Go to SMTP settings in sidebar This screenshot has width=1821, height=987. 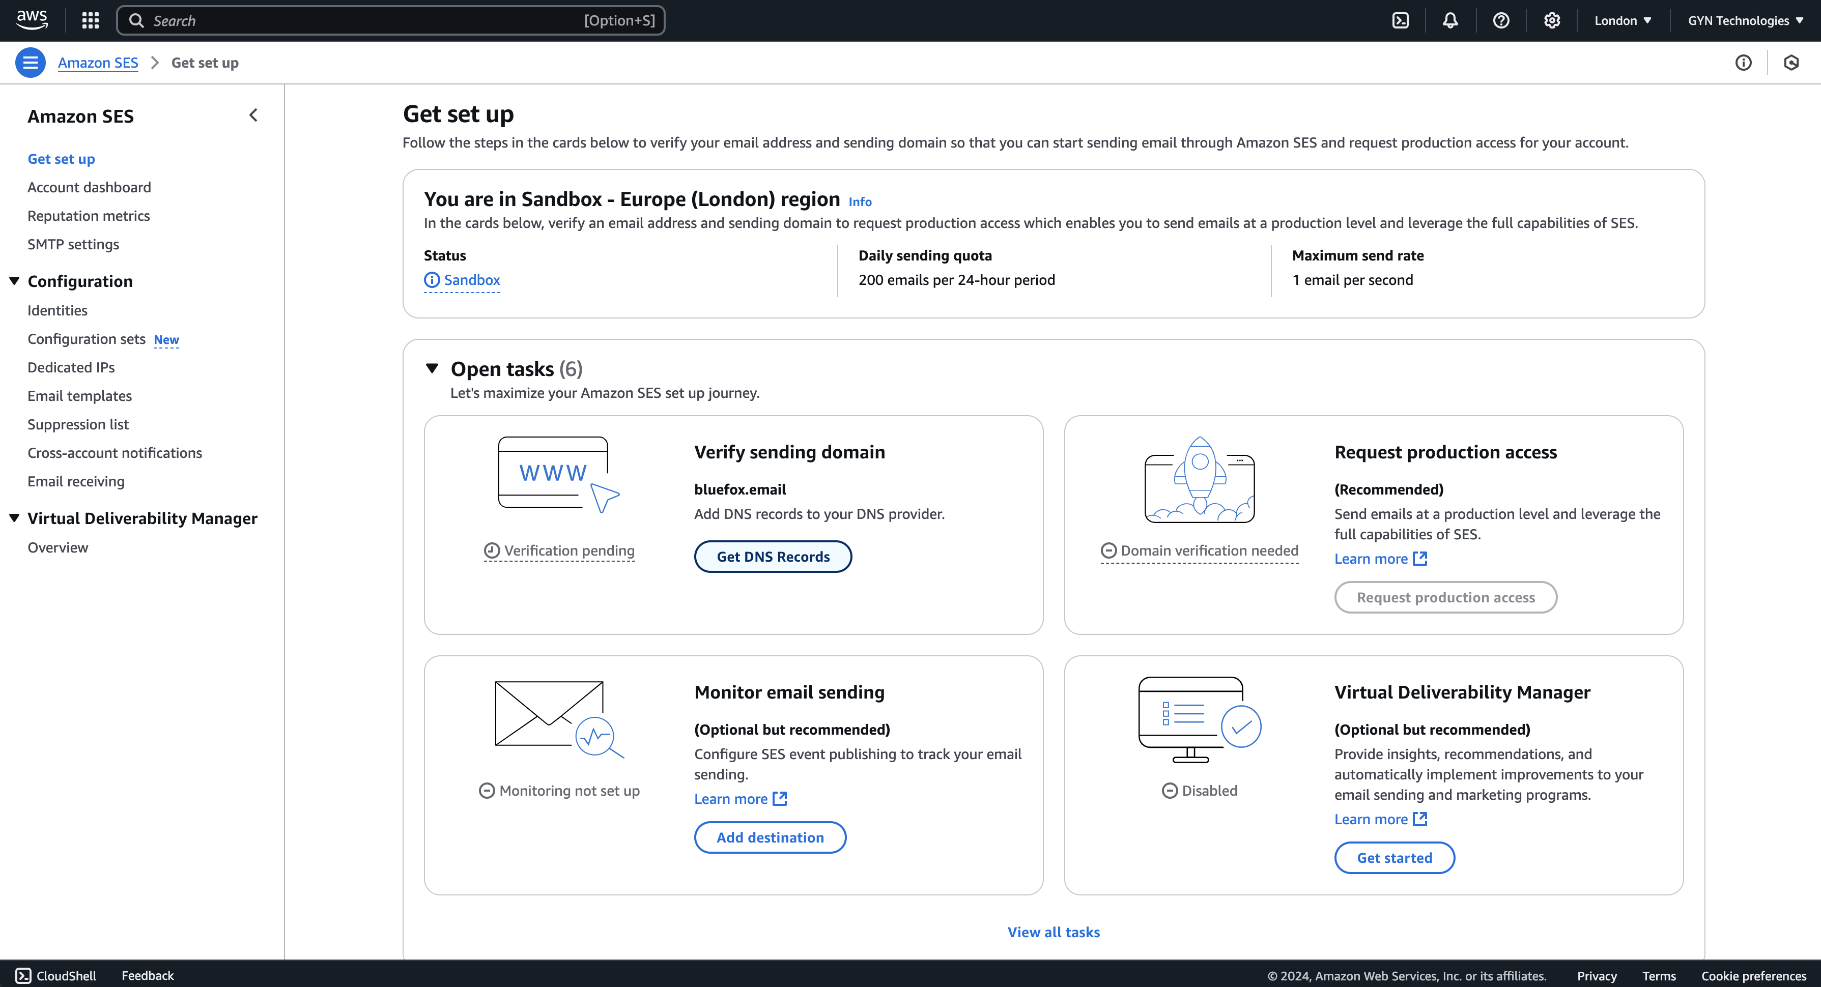point(73,244)
